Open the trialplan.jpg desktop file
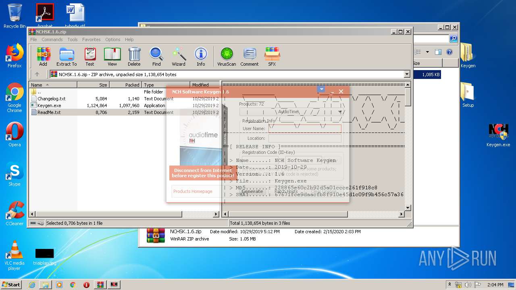 click(45, 257)
